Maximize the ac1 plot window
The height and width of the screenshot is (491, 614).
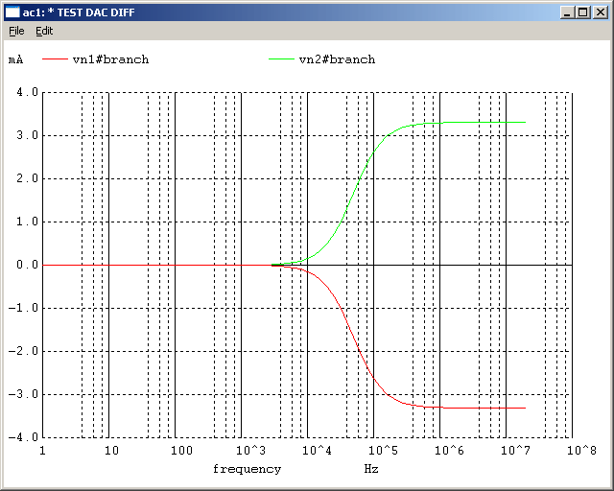click(x=583, y=12)
